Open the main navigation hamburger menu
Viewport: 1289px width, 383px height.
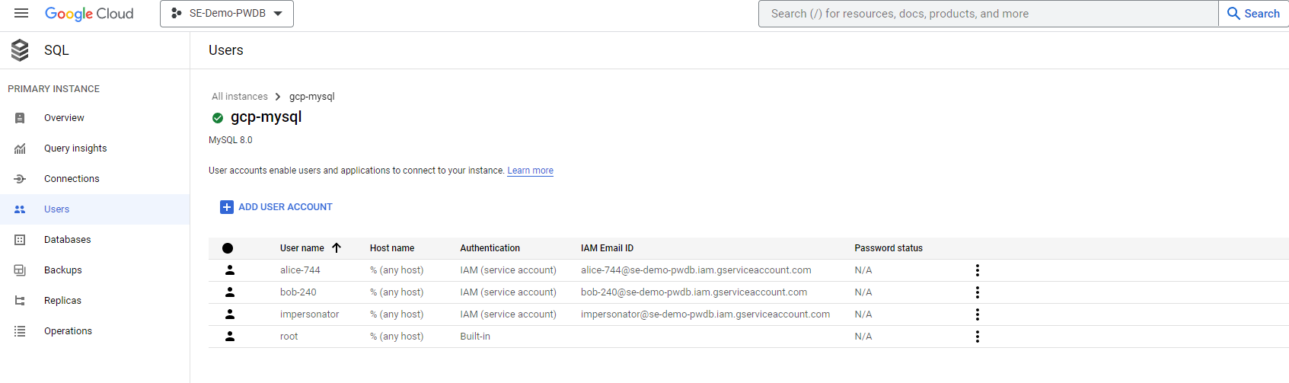(21, 13)
